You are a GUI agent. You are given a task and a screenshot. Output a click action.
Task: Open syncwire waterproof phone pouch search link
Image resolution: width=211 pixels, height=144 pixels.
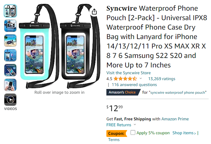[178, 93]
